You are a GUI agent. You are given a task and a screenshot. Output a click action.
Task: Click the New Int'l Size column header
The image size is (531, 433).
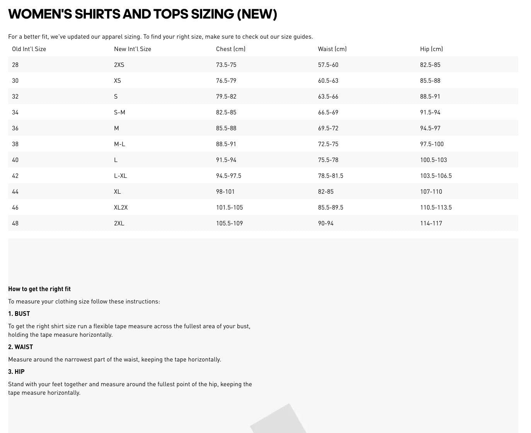[x=133, y=49]
